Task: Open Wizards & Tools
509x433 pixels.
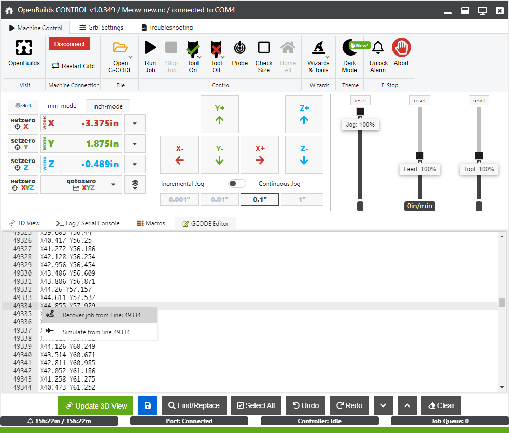Action: 319,57
